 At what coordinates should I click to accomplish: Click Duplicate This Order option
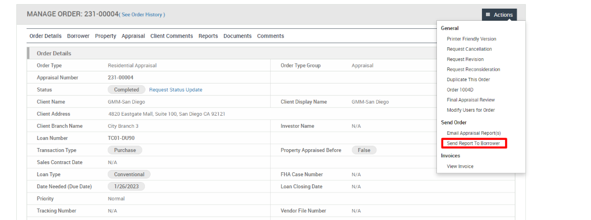pos(468,79)
